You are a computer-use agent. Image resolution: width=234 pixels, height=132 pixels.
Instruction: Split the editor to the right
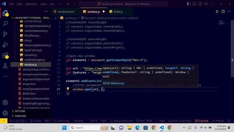[x=223, y=11]
